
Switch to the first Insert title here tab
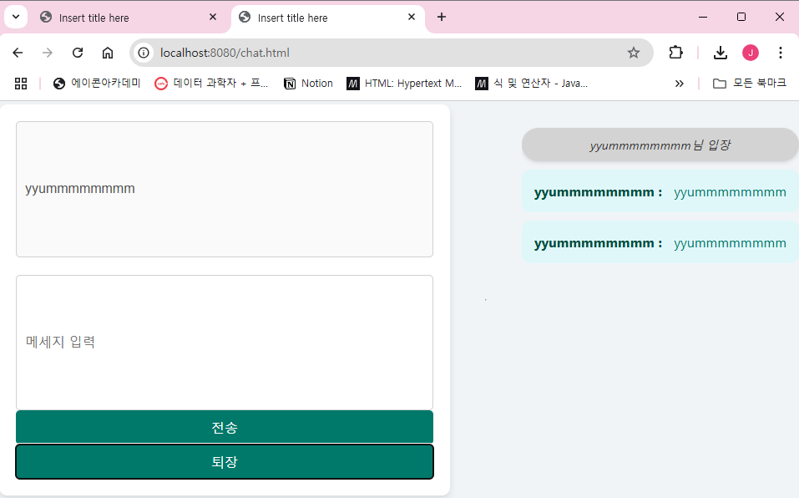click(129, 18)
